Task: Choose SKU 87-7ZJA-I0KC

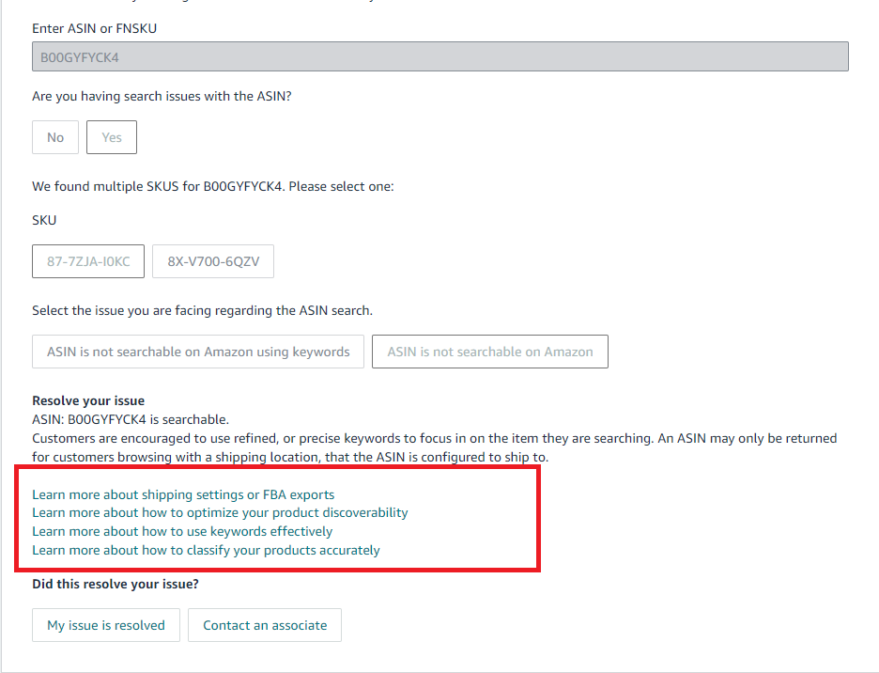Action: (x=88, y=262)
